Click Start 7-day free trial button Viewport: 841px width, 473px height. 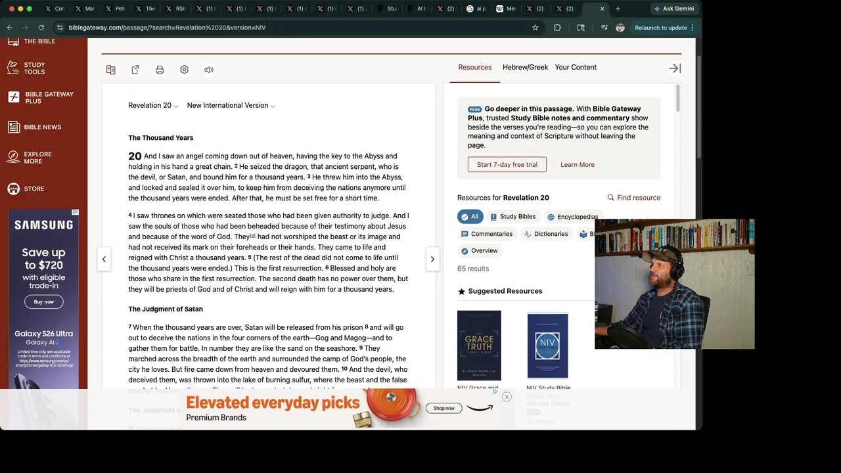click(507, 165)
